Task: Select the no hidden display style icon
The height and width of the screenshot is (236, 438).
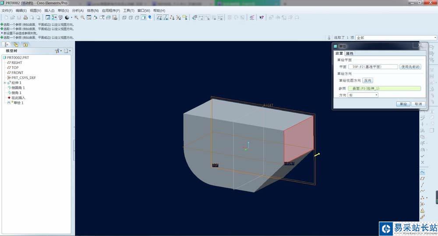Action: tap(137, 18)
